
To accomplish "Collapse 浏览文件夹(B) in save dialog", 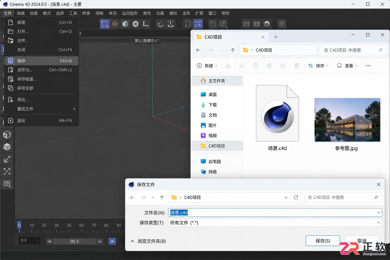I will click(x=148, y=241).
